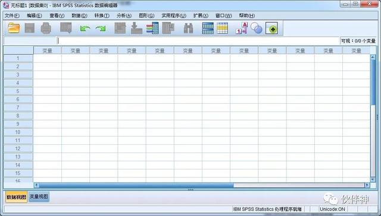Image resolution: width=381 pixels, height=216 pixels.
Task: Click the green plus Show all variables icon
Action: click(271, 28)
